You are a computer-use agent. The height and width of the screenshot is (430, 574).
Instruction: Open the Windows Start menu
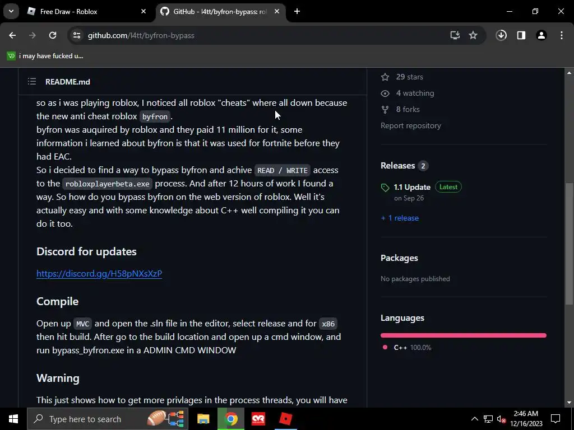pos(13,419)
